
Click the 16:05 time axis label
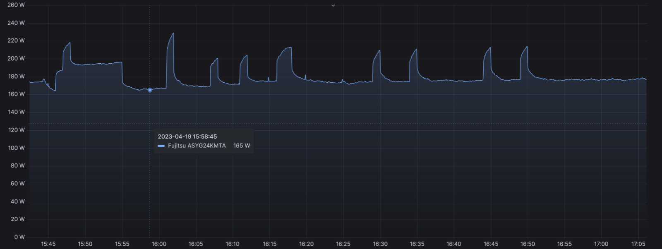(196, 244)
